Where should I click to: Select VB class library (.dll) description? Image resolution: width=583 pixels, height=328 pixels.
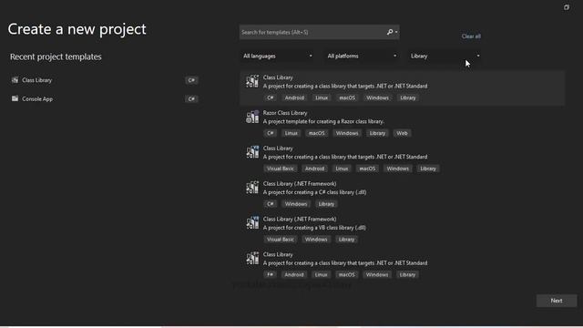coord(314,228)
